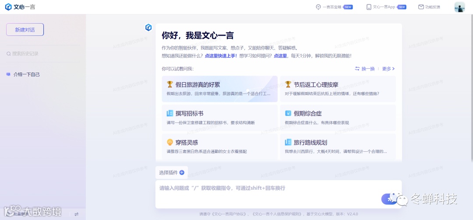Click the 你可以试着问我 text
473x220 pixels.
178,69
